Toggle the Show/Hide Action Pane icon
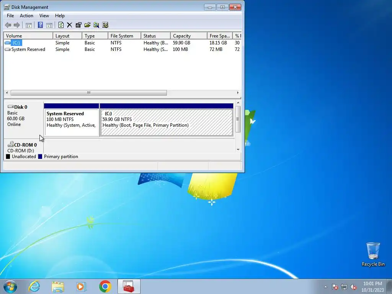The height and width of the screenshot is (294, 392). pos(49,25)
